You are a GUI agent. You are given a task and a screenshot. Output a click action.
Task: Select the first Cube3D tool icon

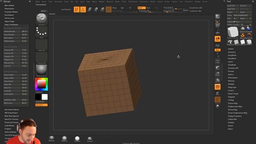point(236,42)
